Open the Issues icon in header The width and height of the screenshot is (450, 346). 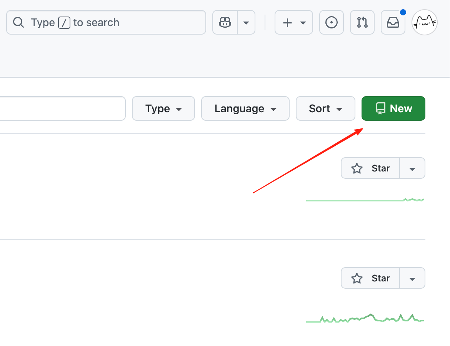tap(332, 23)
